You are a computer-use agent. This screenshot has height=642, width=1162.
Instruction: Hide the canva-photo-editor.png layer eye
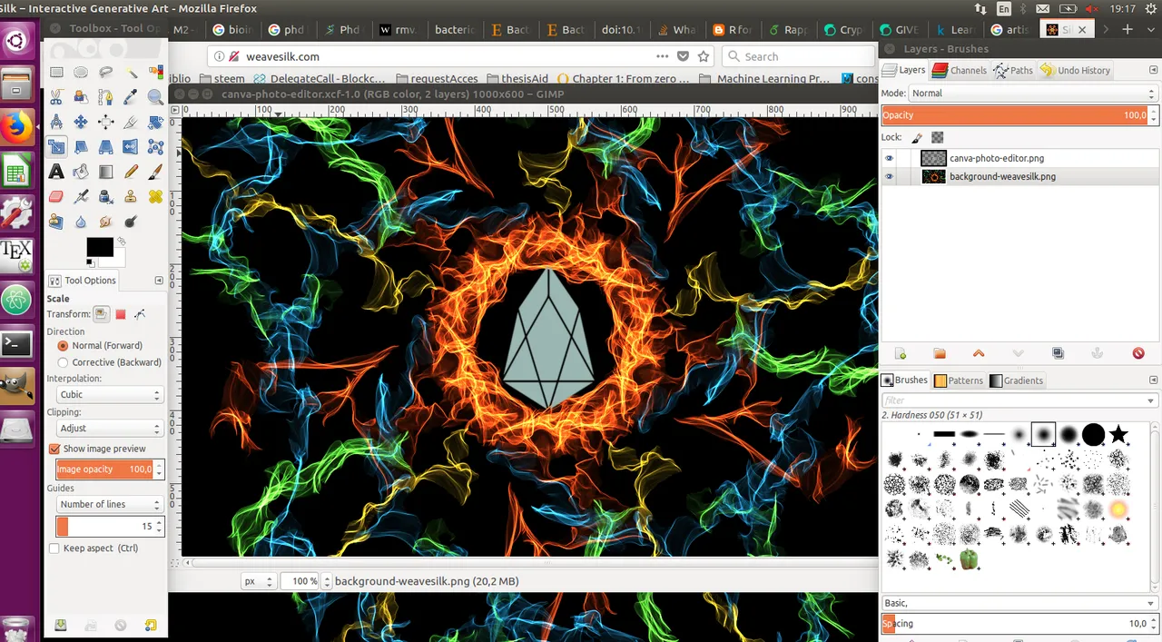(889, 158)
